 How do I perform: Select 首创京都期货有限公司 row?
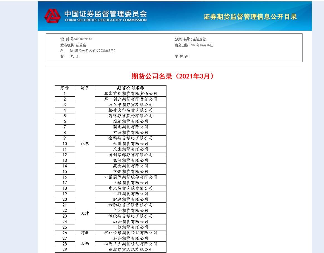pyautogui.click(x=130, y=155)
